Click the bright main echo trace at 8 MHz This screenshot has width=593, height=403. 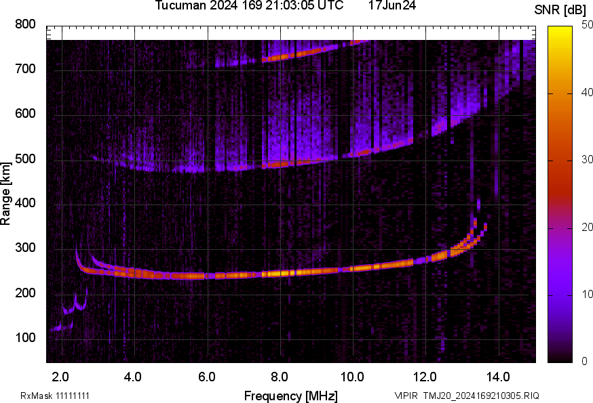pos(280,273)
